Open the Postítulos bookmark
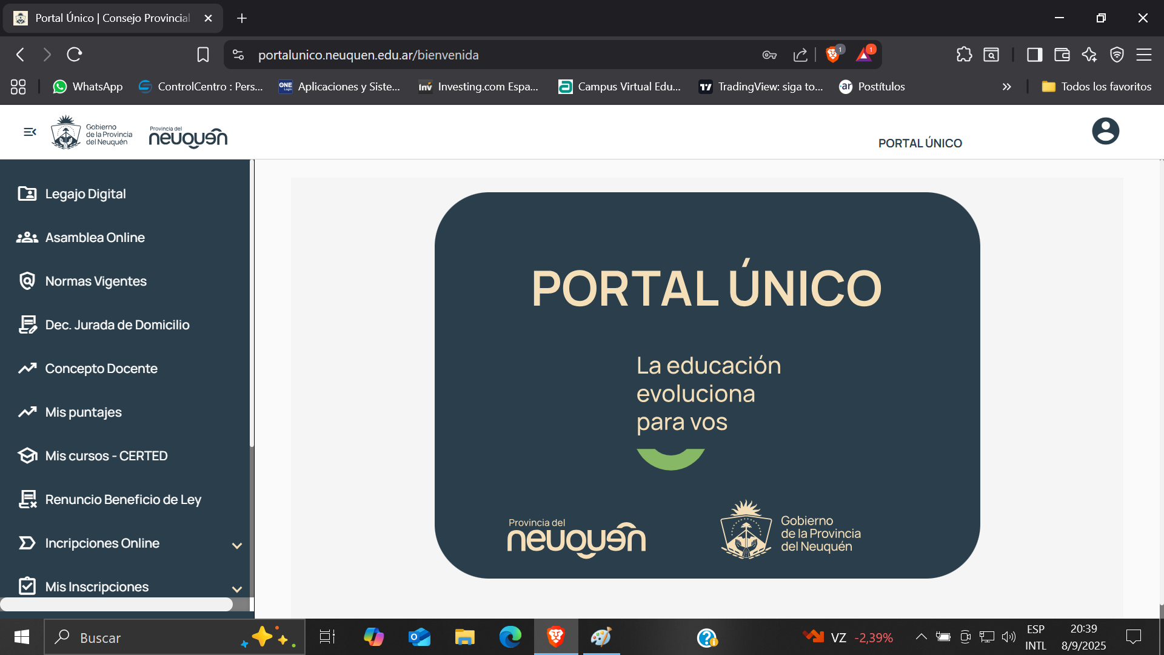 pyautogui.click(x=872, y=87)
